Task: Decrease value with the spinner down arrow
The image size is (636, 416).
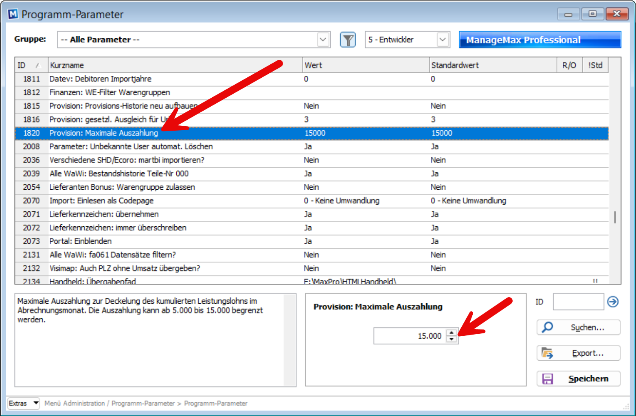Action: coord(452,339)
